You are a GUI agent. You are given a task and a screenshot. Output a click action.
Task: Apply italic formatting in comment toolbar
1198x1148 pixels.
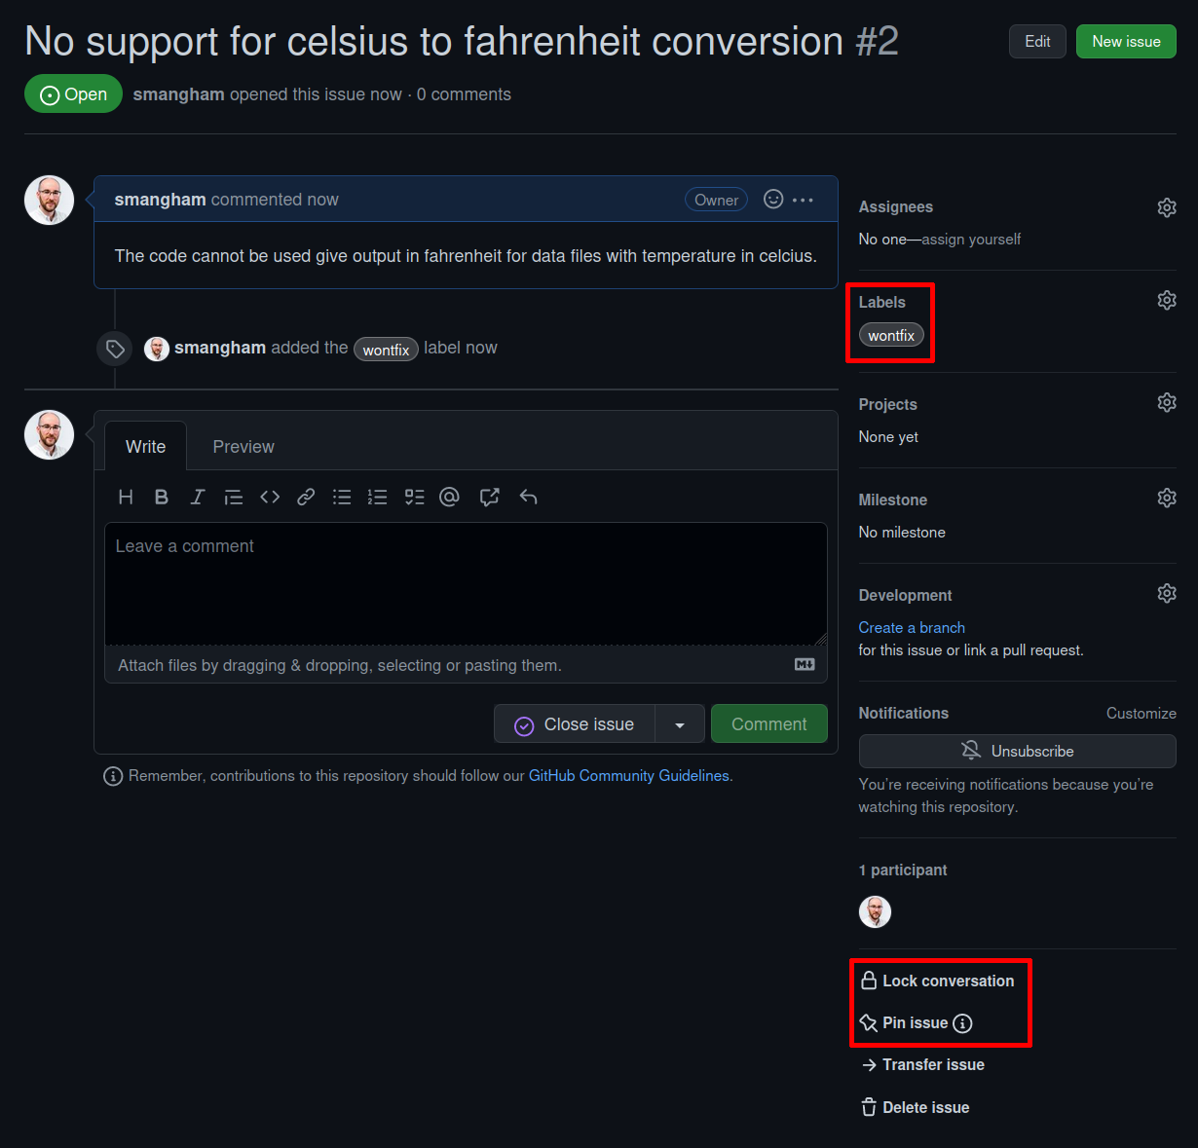[198, 498]
